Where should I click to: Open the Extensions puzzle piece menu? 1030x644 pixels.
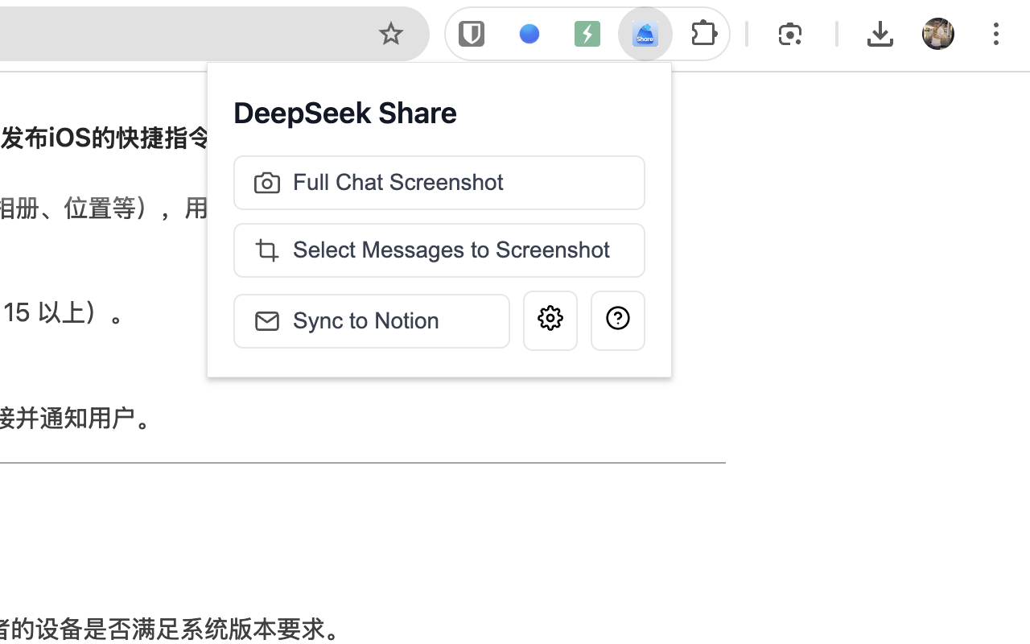pos(703,34)
